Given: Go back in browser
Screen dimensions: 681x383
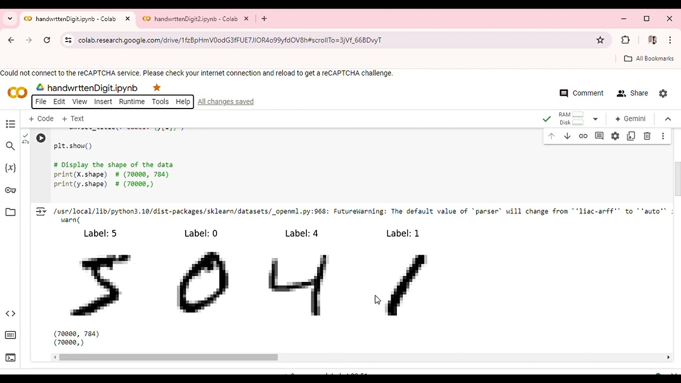Looking at the screenshot, I should [11, 40].
